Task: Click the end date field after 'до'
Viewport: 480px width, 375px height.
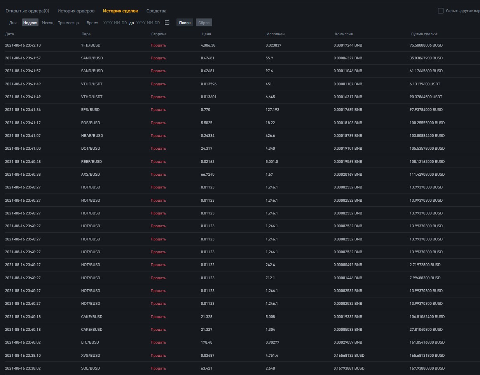Action: pyautogui.click(x=148, y=22)
